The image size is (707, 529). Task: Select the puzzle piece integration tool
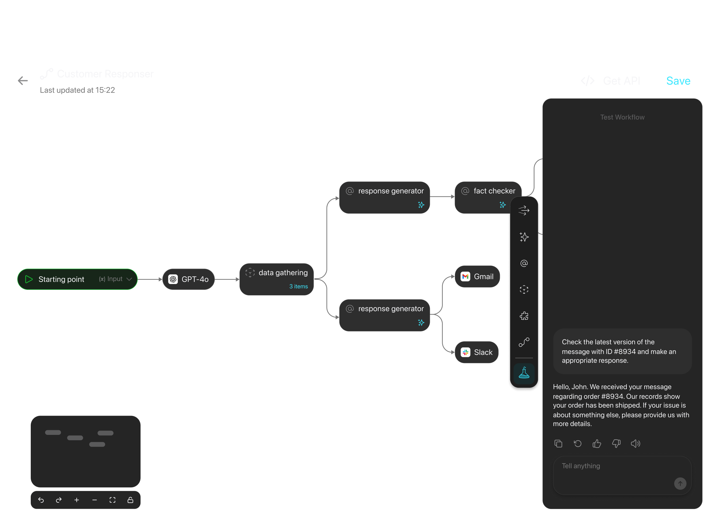pos(524,316)
